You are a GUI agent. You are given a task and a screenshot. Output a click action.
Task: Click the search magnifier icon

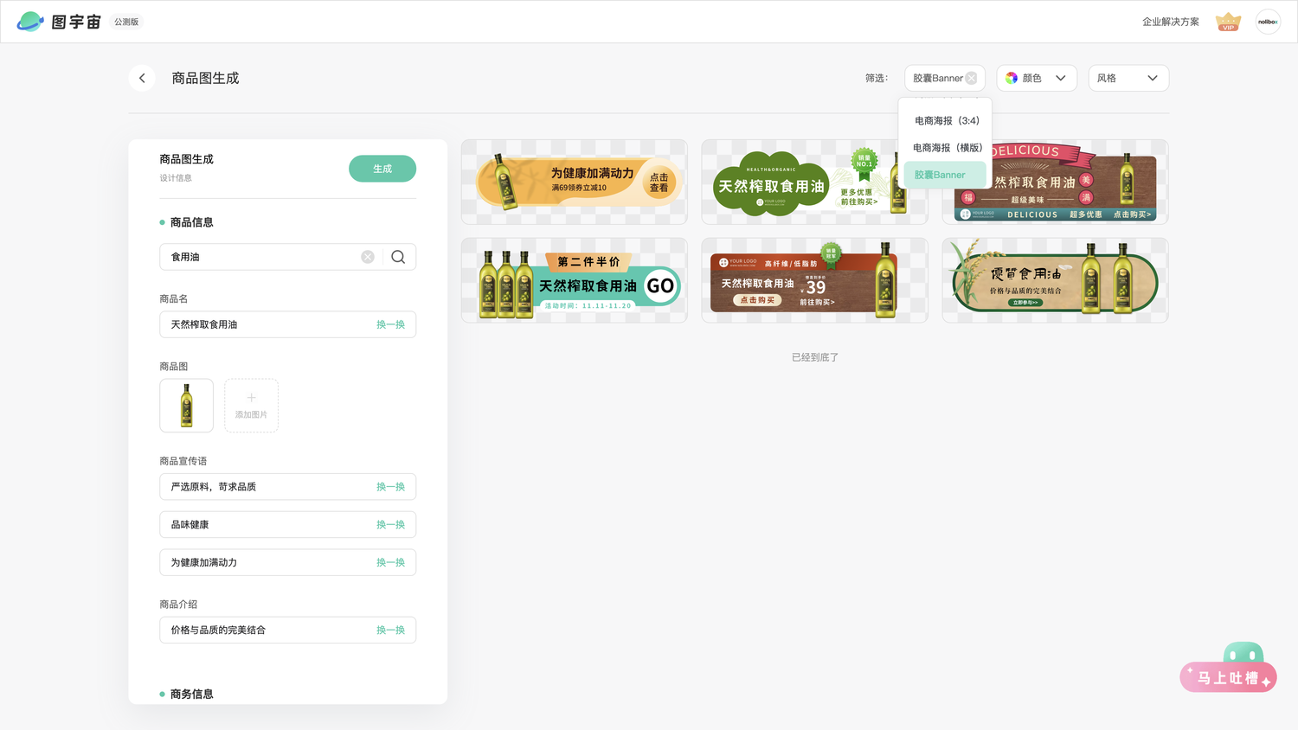pos(398,257)
